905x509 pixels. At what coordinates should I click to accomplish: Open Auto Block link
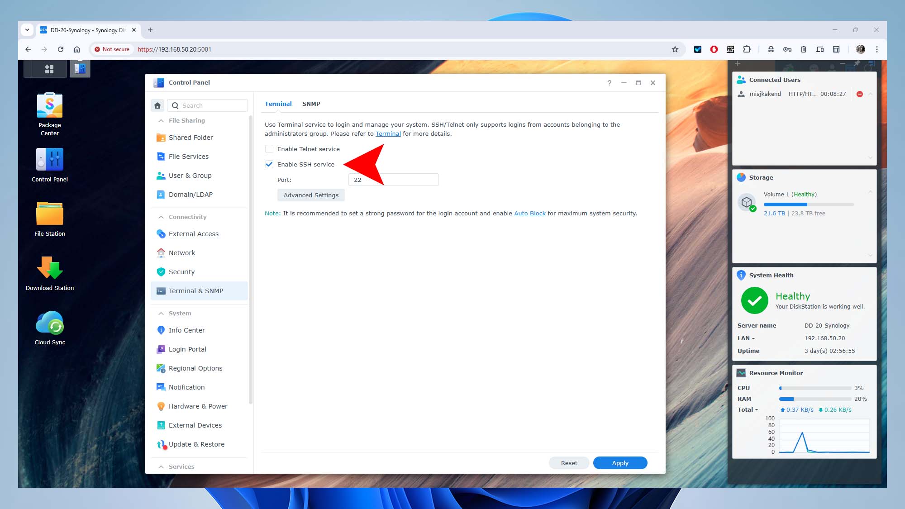529,214
